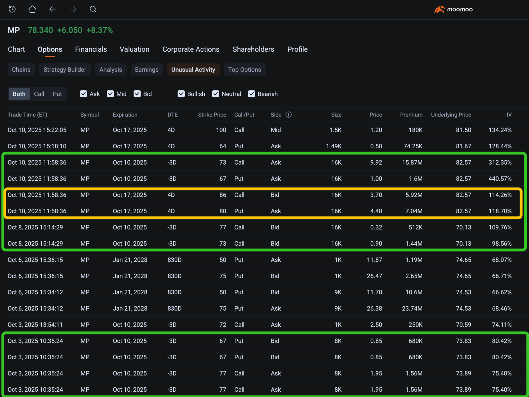Sort by Premium column header
Screen dimensions: 529x397
click(411, 115)
